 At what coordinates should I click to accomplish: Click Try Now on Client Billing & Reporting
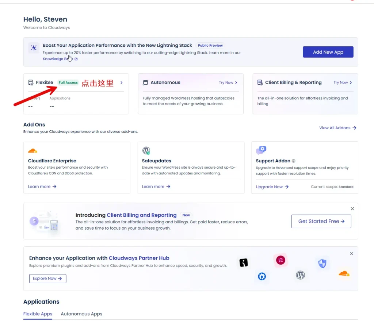[343, 82]
